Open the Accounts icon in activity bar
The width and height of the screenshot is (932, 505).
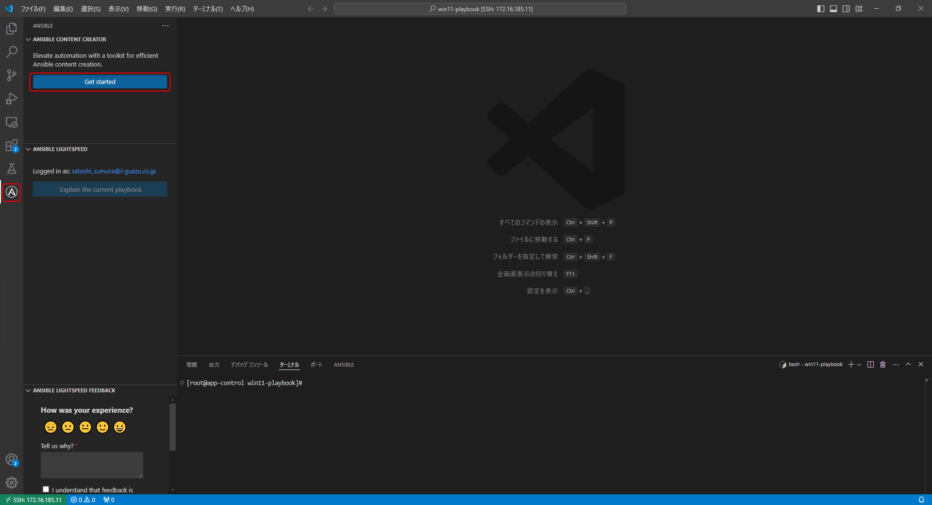[12, 459]
